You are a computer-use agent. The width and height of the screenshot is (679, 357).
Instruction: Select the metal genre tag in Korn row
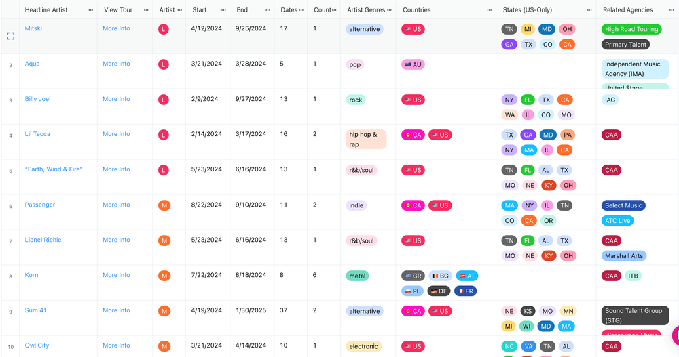[357, 276]
